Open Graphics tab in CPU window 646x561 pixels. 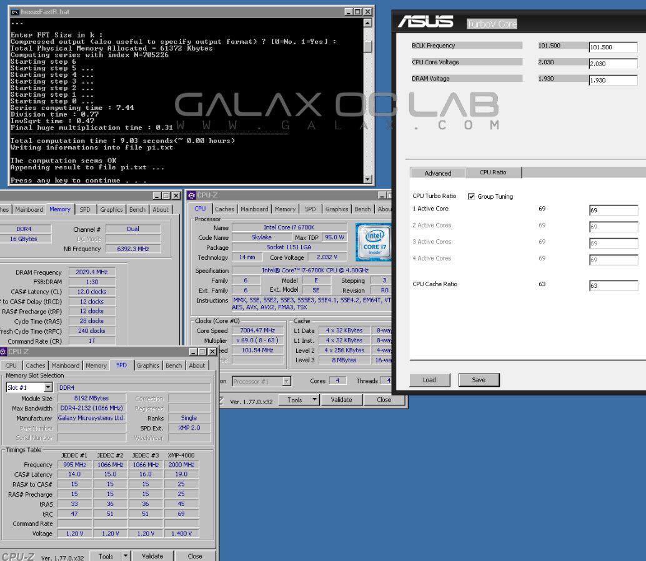pos(337,209)
